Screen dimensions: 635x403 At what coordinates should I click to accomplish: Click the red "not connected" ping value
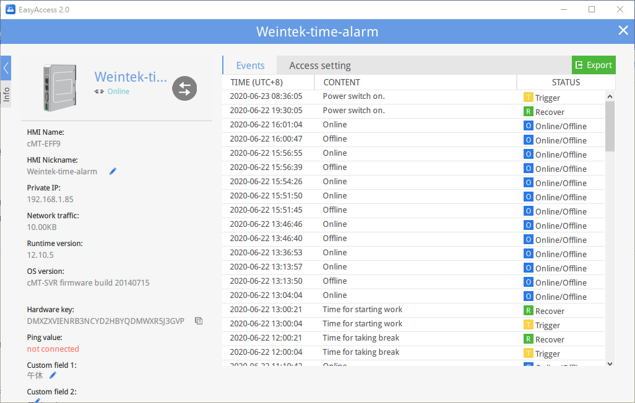click(53, 349)
